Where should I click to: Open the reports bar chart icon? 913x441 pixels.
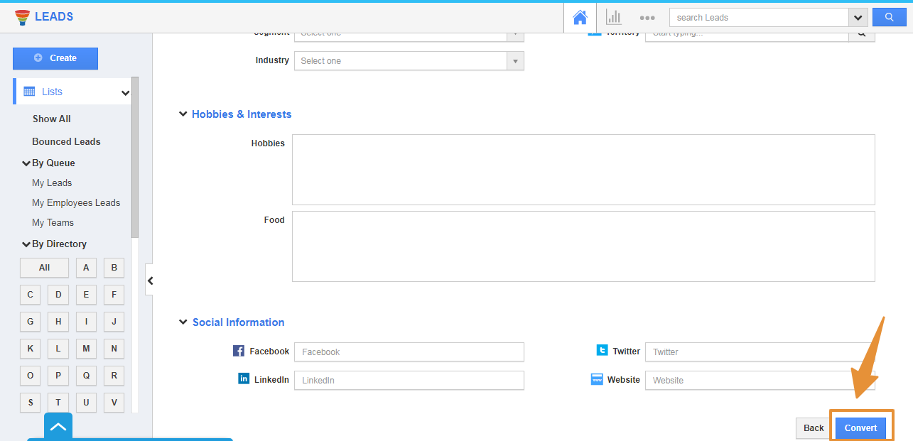tap(613, 18)
